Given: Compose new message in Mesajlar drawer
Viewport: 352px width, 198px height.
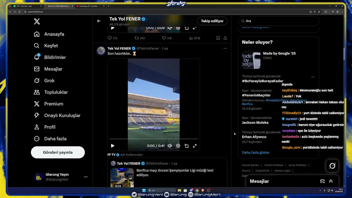Looking at the screenshot, I should click(x=323, y=181).
